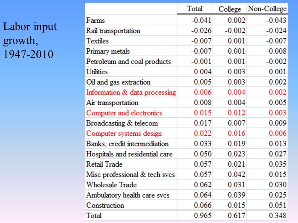Click Rail transportation non-college -0.024
The width and height of the screenshot is (298, 223).
click(x=276, y=31)
